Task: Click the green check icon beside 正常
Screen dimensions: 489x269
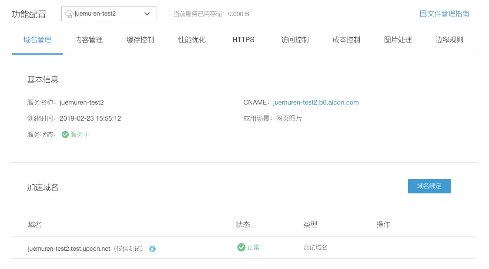Action: pos(241,247)
